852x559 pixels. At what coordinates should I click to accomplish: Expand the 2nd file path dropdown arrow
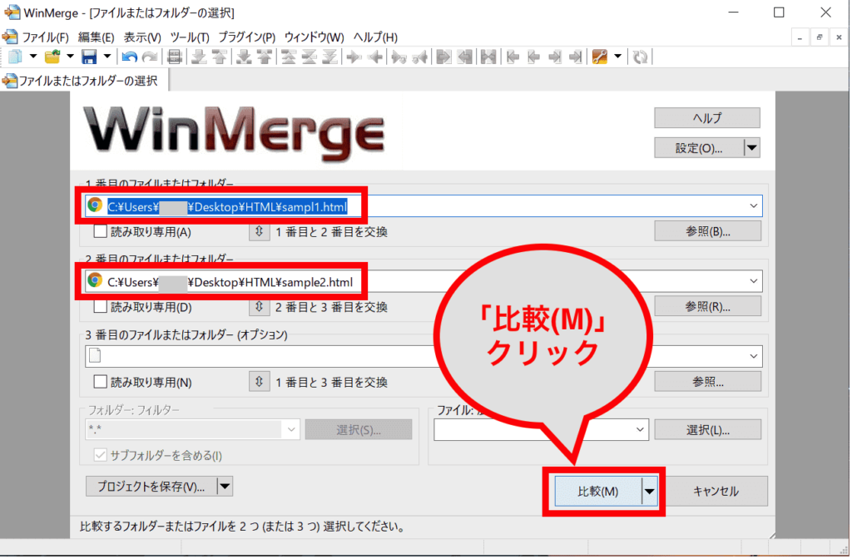753,281
